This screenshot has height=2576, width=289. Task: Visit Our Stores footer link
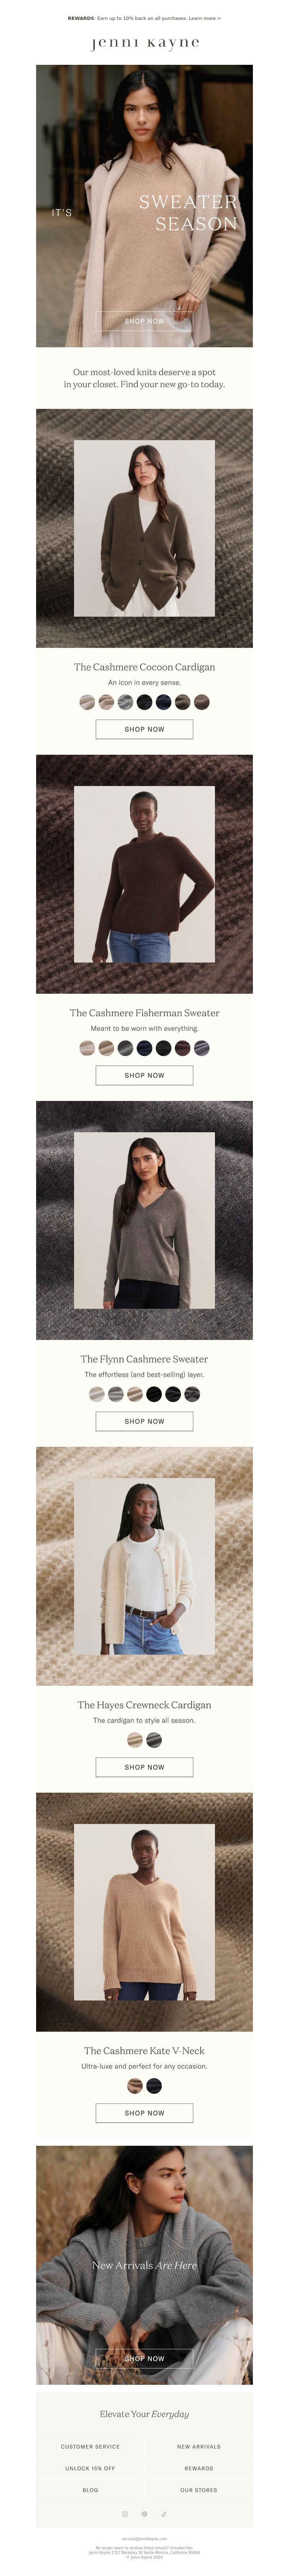(x=198, y=2490)
